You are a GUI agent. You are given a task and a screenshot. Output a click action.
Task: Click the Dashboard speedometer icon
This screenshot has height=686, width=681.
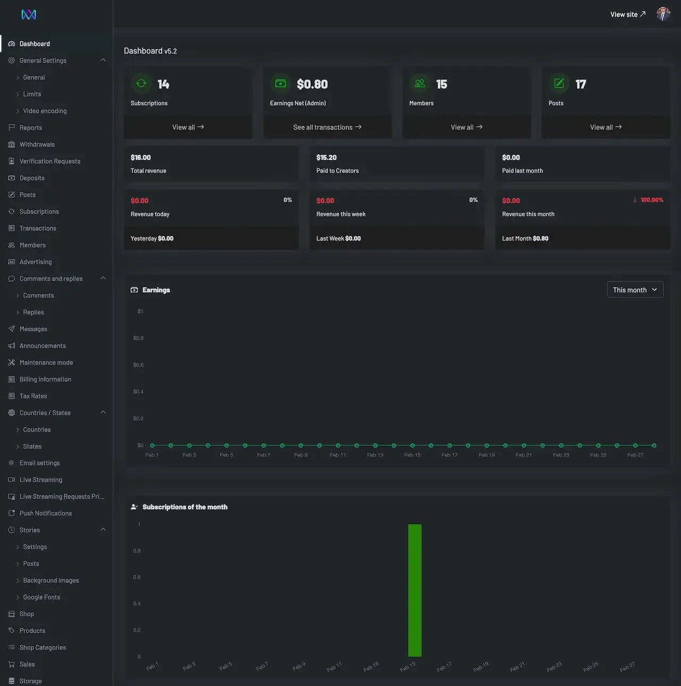12,44
